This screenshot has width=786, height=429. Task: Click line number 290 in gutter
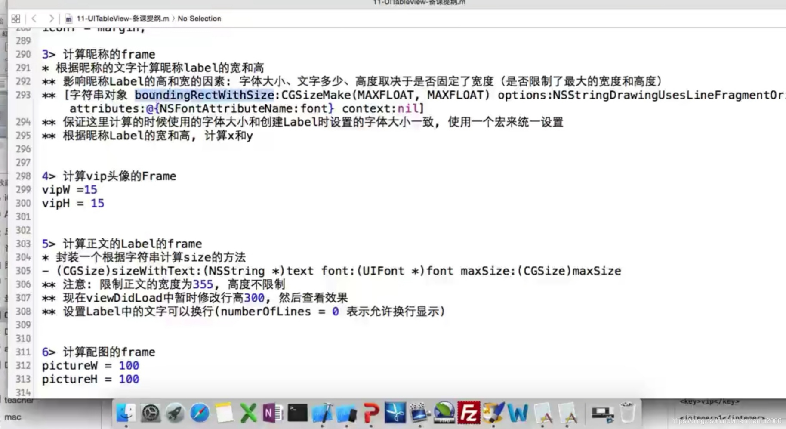pyautogui.click(x=23, y=54)
